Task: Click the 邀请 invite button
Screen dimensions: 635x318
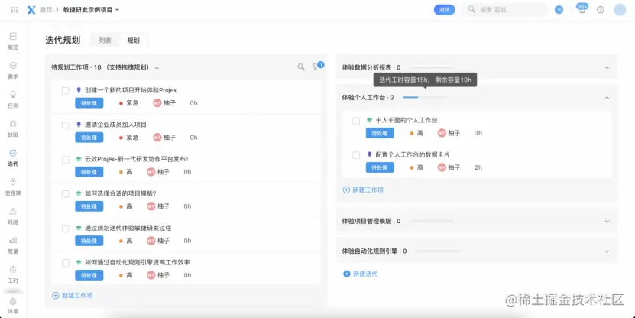Action: click(444, 10)
